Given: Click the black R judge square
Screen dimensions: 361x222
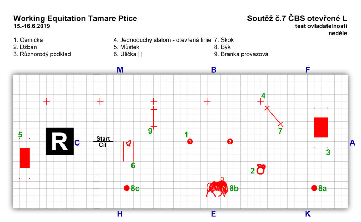Looking at the screenshot, I should 60,141.
